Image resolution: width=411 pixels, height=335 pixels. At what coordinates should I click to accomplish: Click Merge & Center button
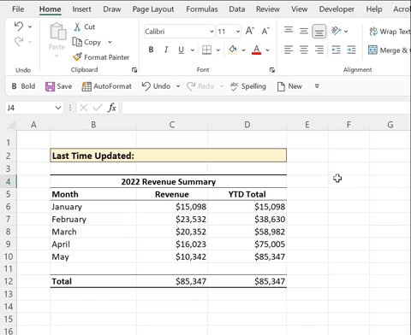389,50
